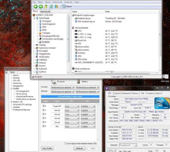Image resolution: width=170 pixels, height=152 pixels.
Task: Toggle checkbox for P-state 5 IDA
Action: pyautogui.click(x=44, y=126)
